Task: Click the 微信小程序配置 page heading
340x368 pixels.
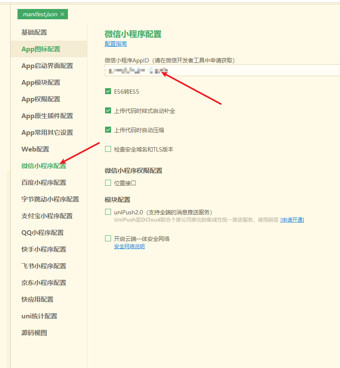Action: [133, 34]
